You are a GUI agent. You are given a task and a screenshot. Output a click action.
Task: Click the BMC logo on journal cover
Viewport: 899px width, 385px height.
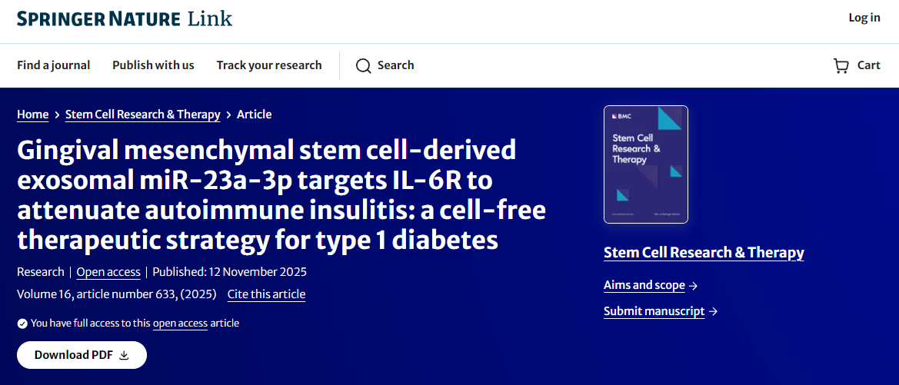pos(620,116)
